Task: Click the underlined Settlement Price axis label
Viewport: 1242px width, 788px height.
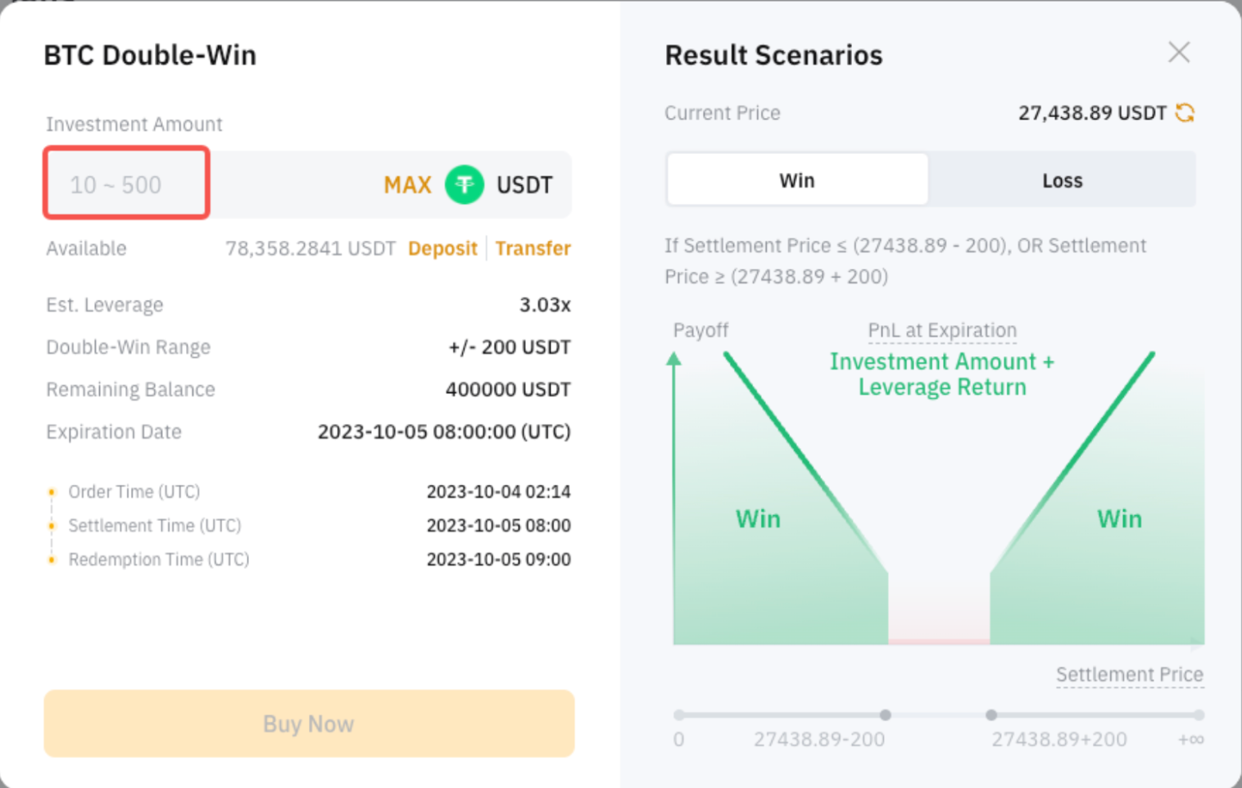Action: (1129, 674)
